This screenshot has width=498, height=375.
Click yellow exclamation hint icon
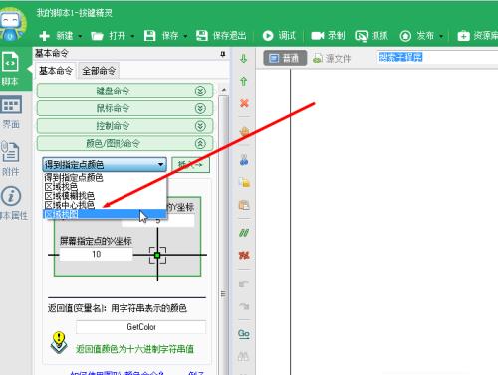(59, 343)
